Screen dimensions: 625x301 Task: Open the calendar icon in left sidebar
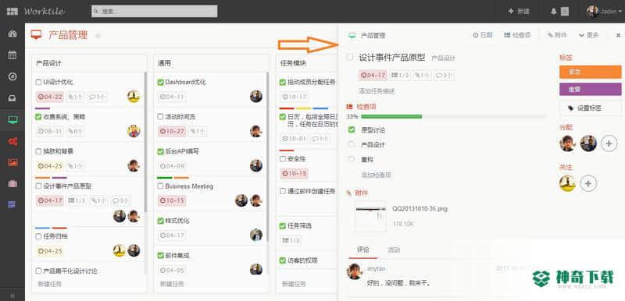(12, 55)
